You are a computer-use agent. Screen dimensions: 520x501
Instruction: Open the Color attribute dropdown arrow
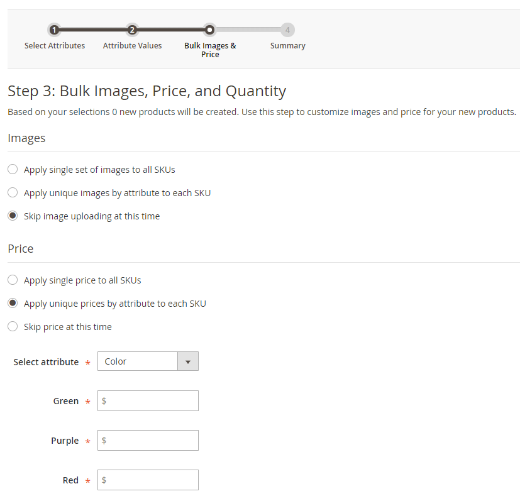[x=188, y=361]
